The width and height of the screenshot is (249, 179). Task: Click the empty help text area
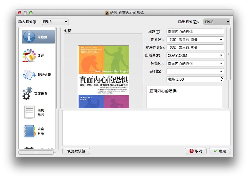click(x=146, y=128)
